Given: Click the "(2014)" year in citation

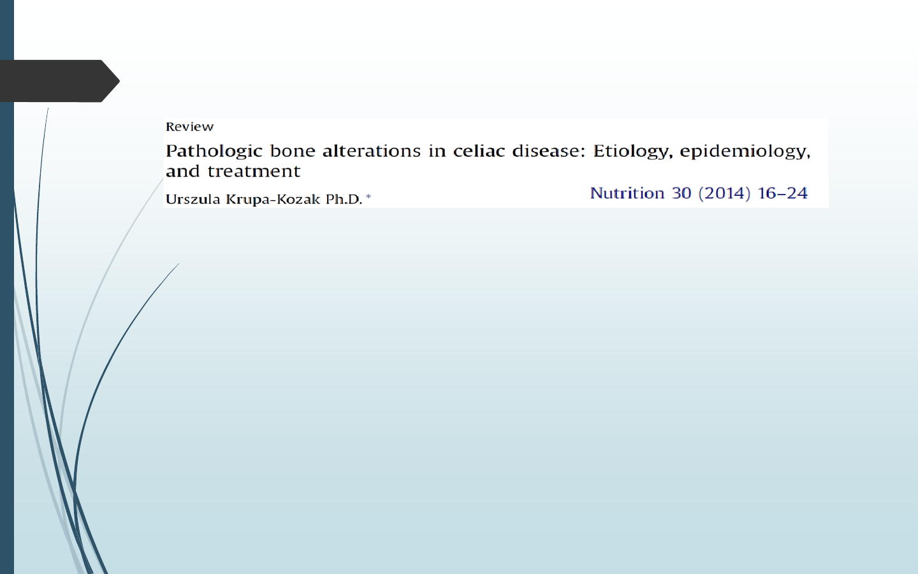Looking at the screenshot, I should point(724,193).
